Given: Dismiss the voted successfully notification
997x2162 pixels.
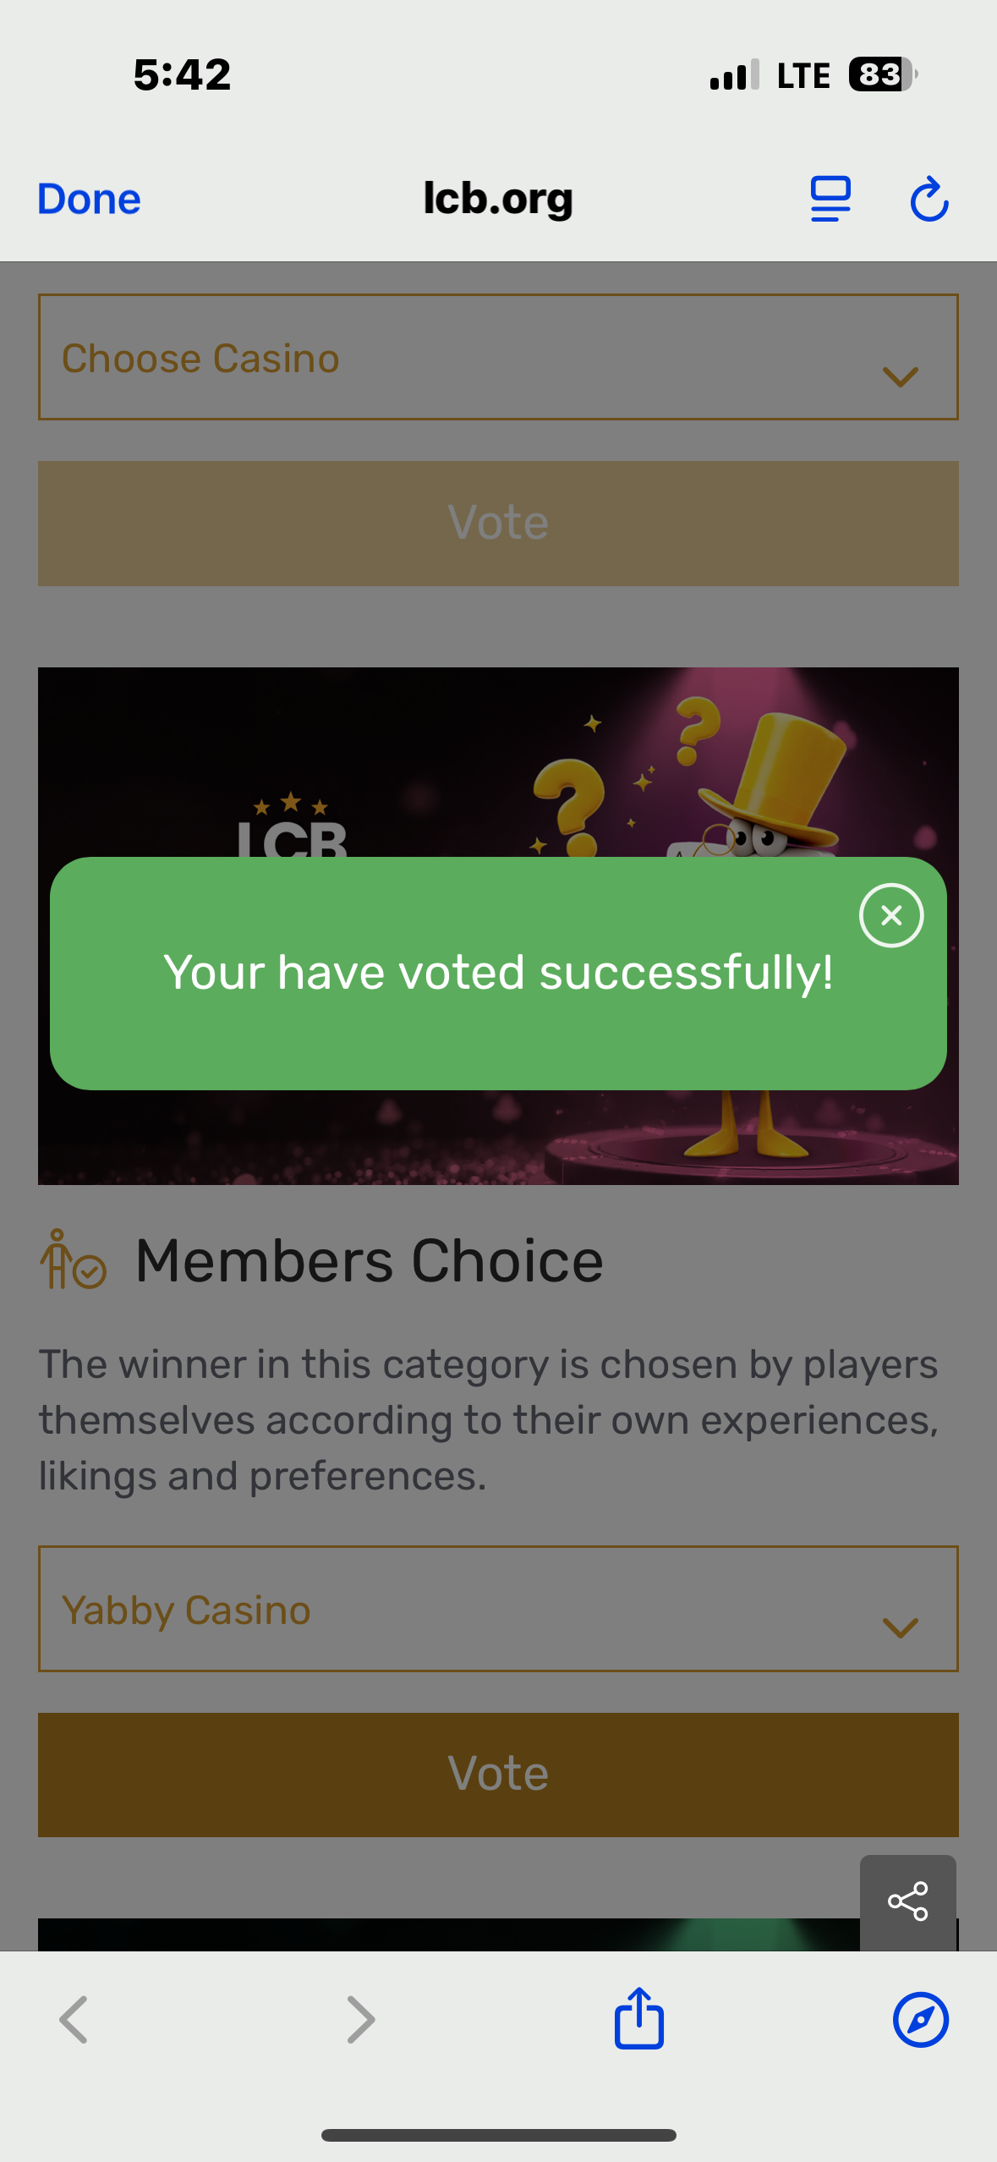Looking at the screenshot, I should (890, 915).
